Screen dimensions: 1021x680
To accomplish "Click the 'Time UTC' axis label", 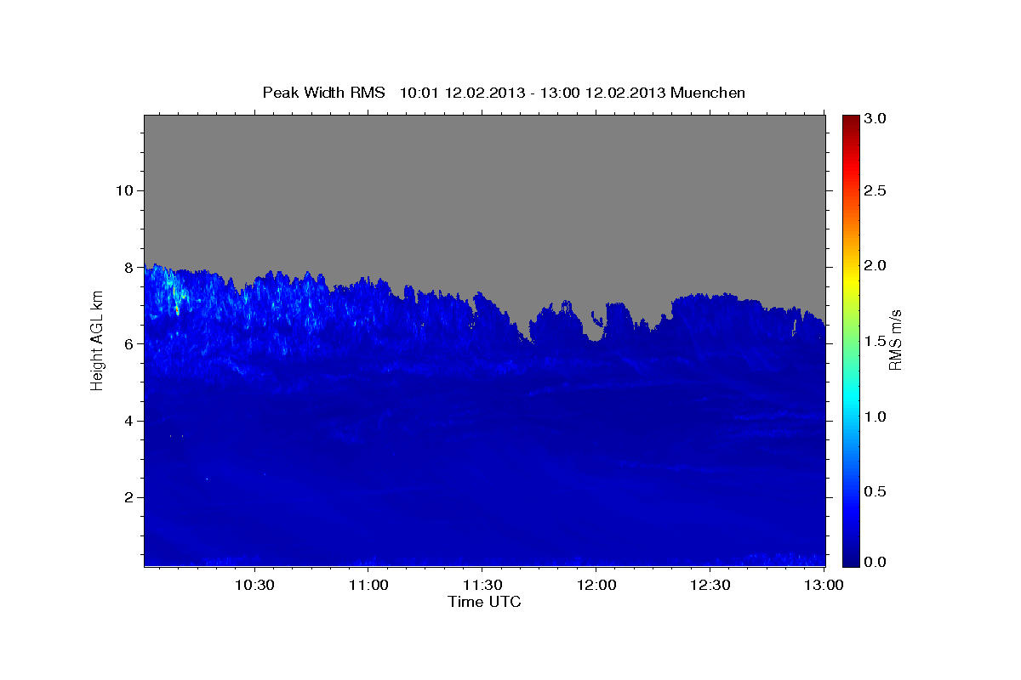I will pos(484,602).
